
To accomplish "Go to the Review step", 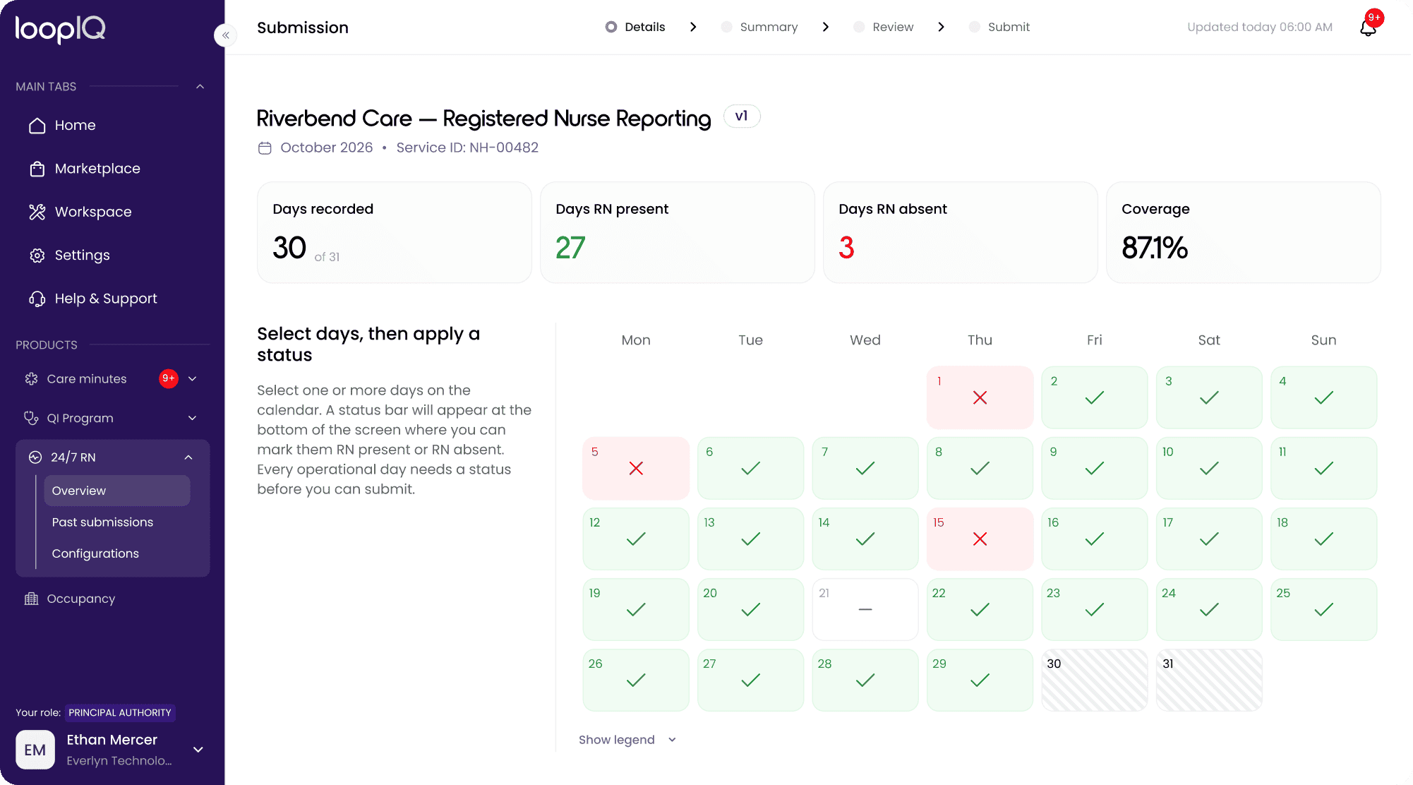I will 884,27.
